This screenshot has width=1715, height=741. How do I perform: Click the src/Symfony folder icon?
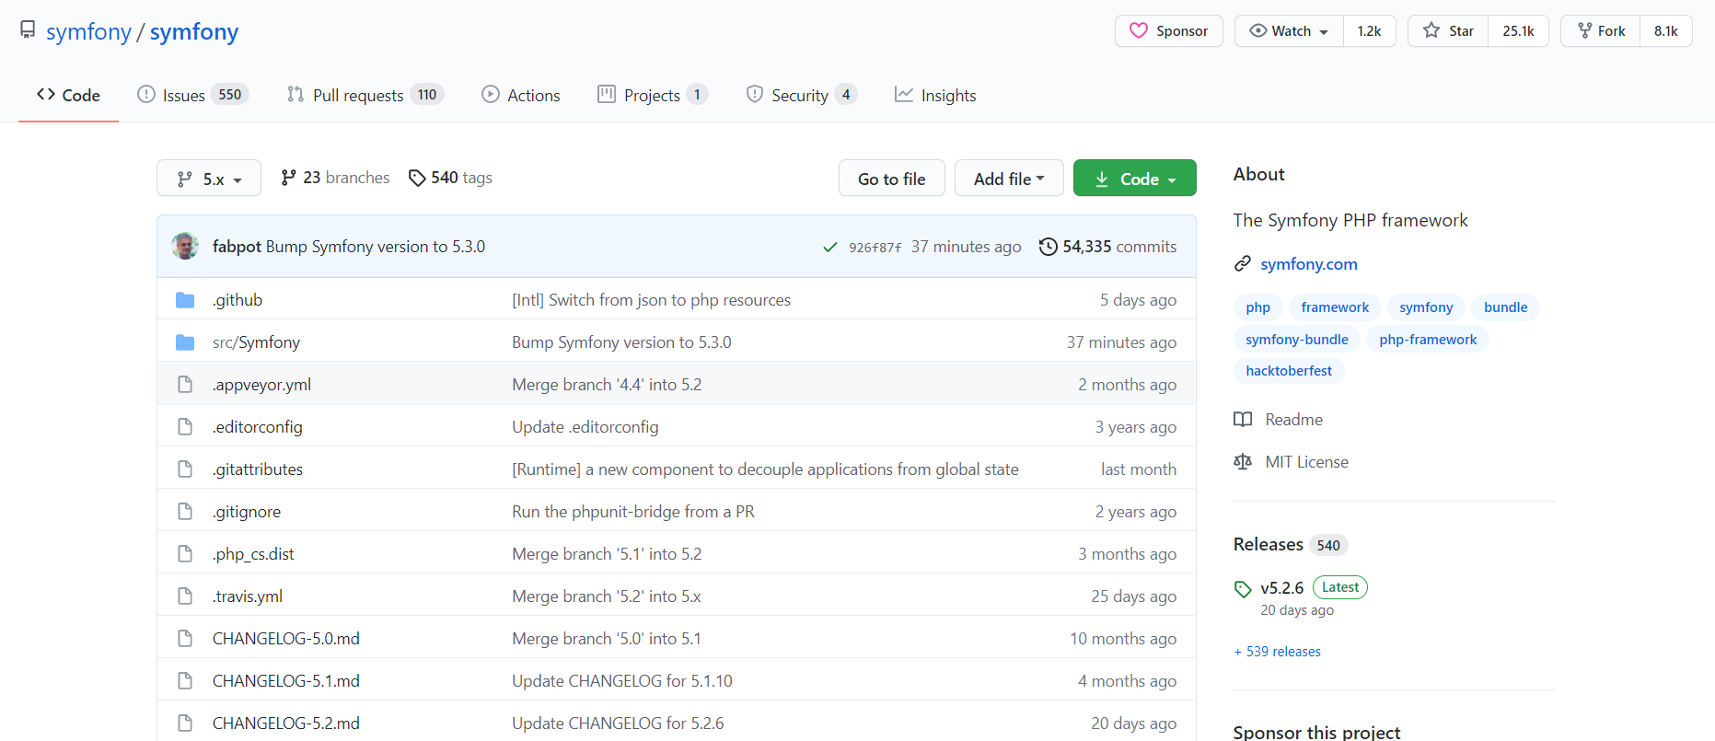pos(185,342)
